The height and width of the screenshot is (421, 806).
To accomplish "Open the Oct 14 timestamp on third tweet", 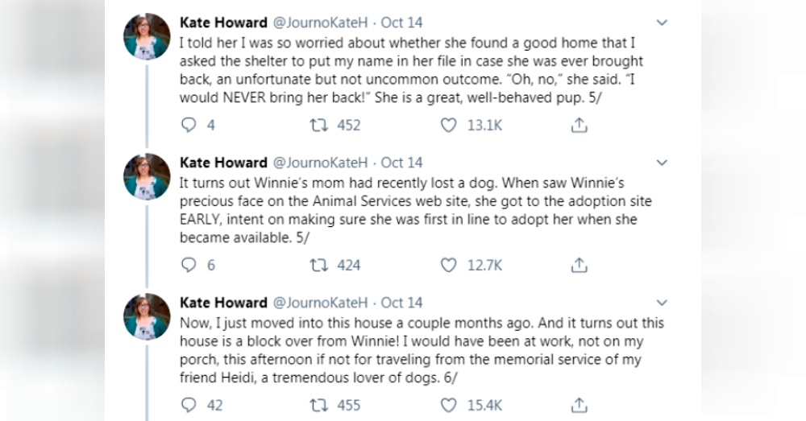I will 401,303.
